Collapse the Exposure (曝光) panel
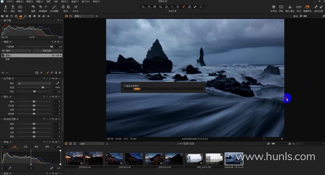Screen dimensions: 325x175 point(2,97)
